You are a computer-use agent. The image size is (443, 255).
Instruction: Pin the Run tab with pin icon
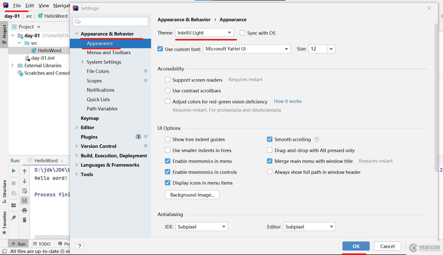(14, 218)
